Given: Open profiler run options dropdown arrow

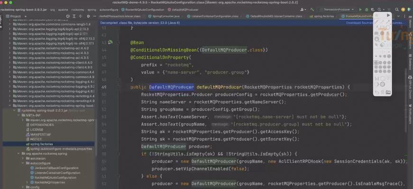Looking at the screenshot, I should pyautogui.click(x=383, y=9).
